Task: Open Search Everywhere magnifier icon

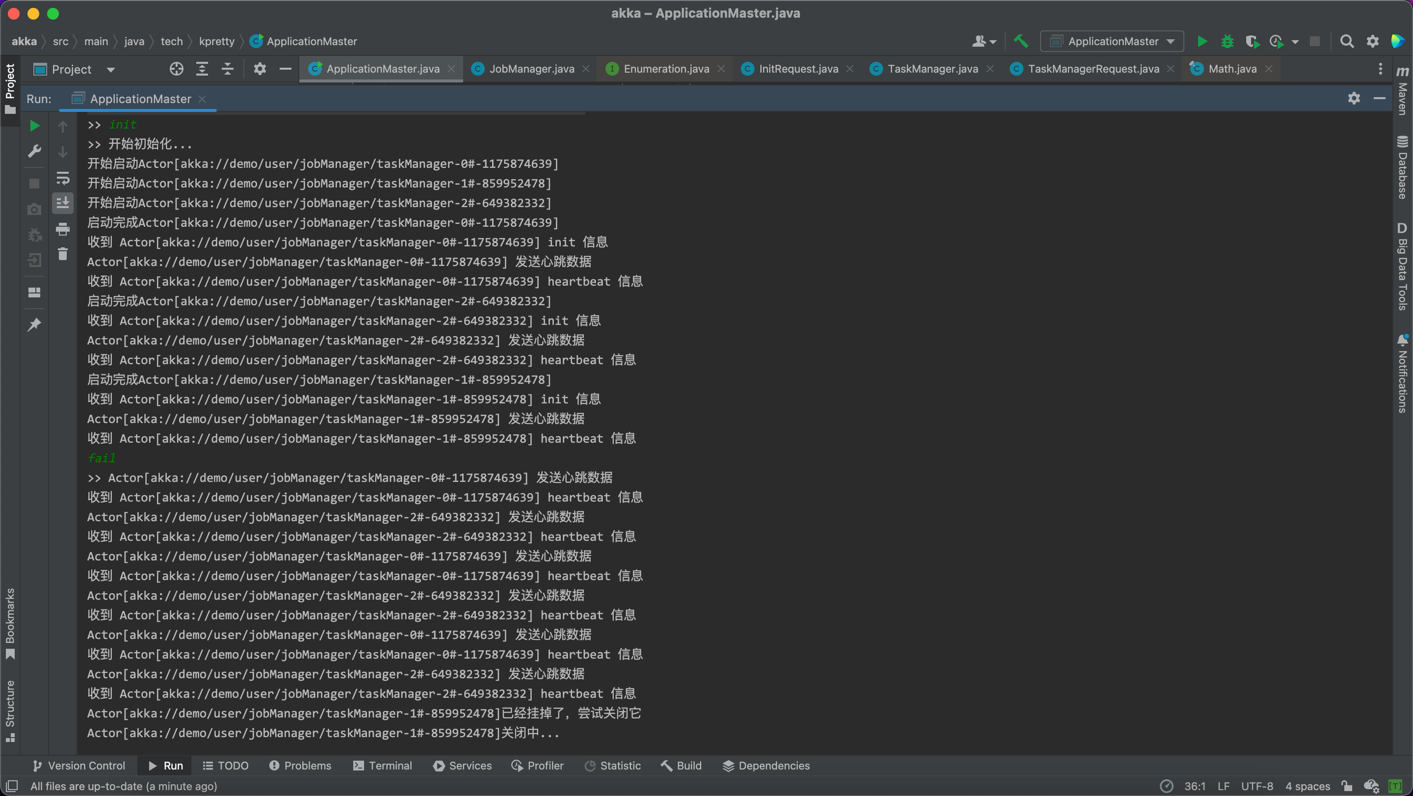Action: [x=1348, y=41]
